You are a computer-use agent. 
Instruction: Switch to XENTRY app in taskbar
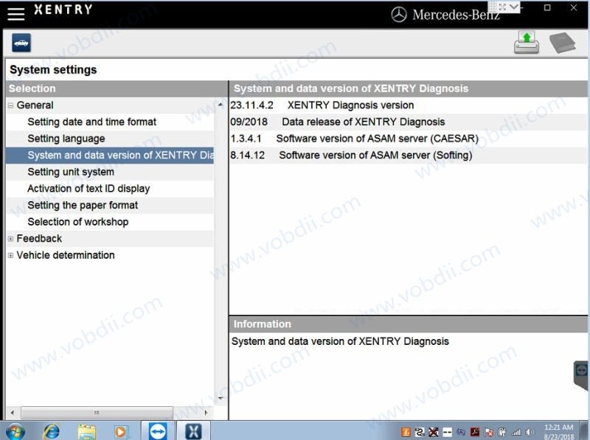193,431
